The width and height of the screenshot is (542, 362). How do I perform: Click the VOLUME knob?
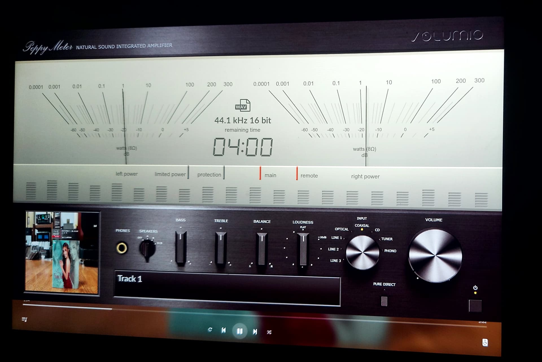[435, 256]
